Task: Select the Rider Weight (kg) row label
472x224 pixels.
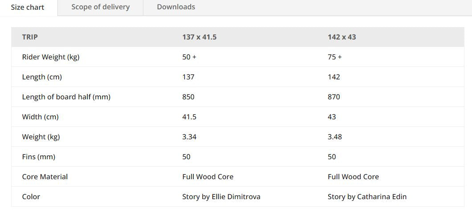Action: coord(51,57)
